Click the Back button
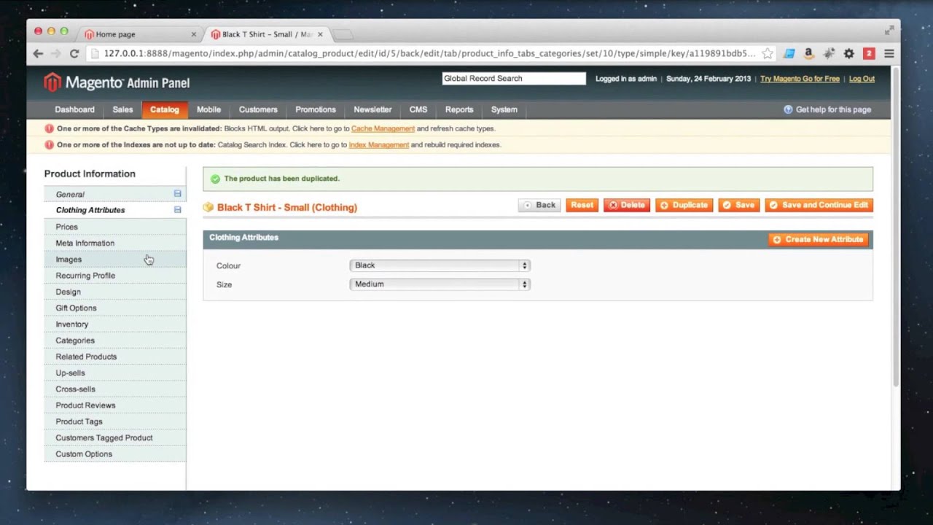The width and height of the screenshot is (933, 525). click(x=539, y=206)
